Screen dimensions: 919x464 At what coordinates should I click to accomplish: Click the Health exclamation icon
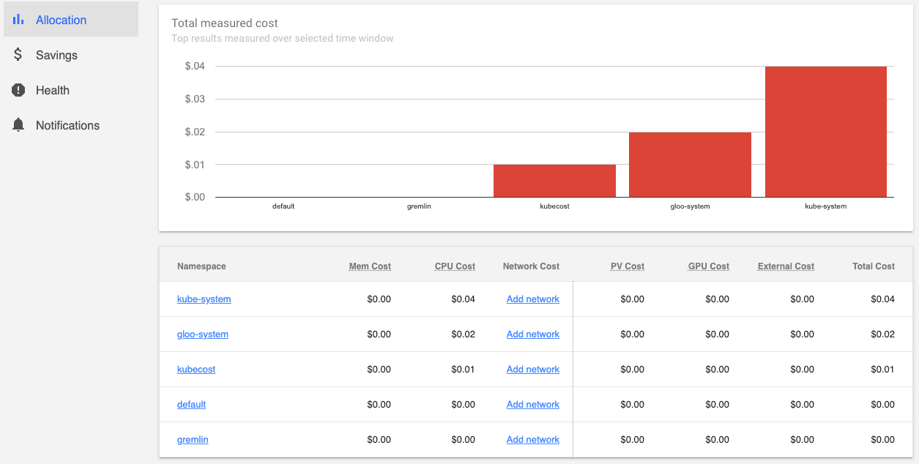click(18, 90)
